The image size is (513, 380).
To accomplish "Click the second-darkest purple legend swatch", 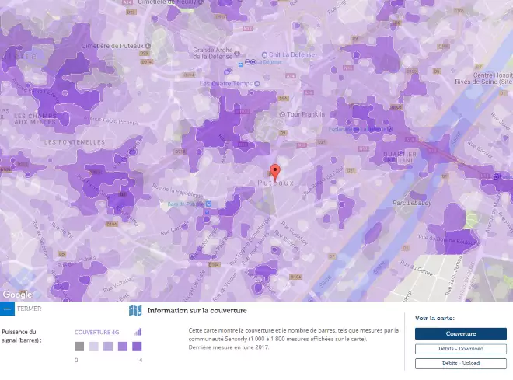I will click(x=122, y=347).
